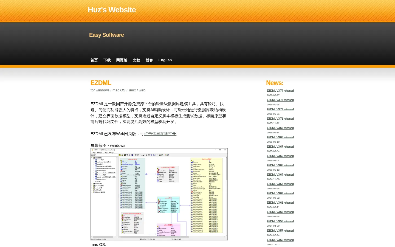Open the EZDML V3.69 released news
The image size is (395, 247).
click(x=280, y=128)
